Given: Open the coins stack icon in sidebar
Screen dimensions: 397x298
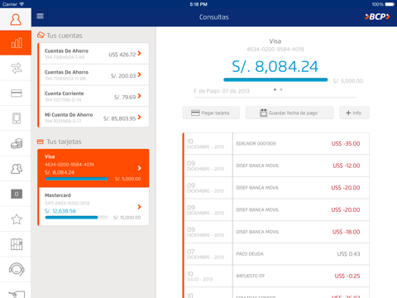Looking at the screenshot, I should coord(17,143).
